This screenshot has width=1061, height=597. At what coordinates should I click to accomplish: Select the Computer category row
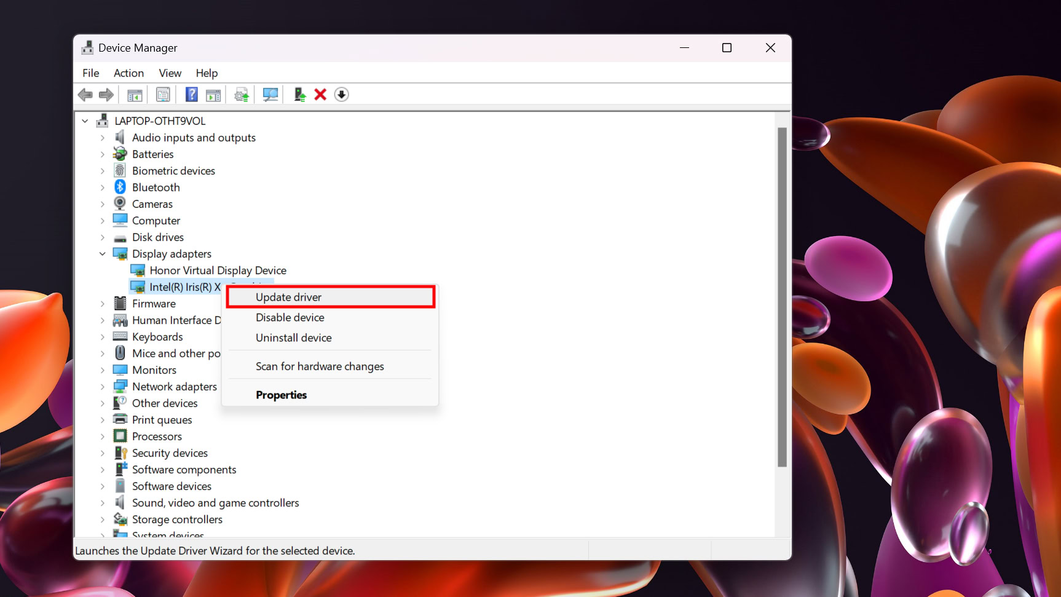point(156,221)
